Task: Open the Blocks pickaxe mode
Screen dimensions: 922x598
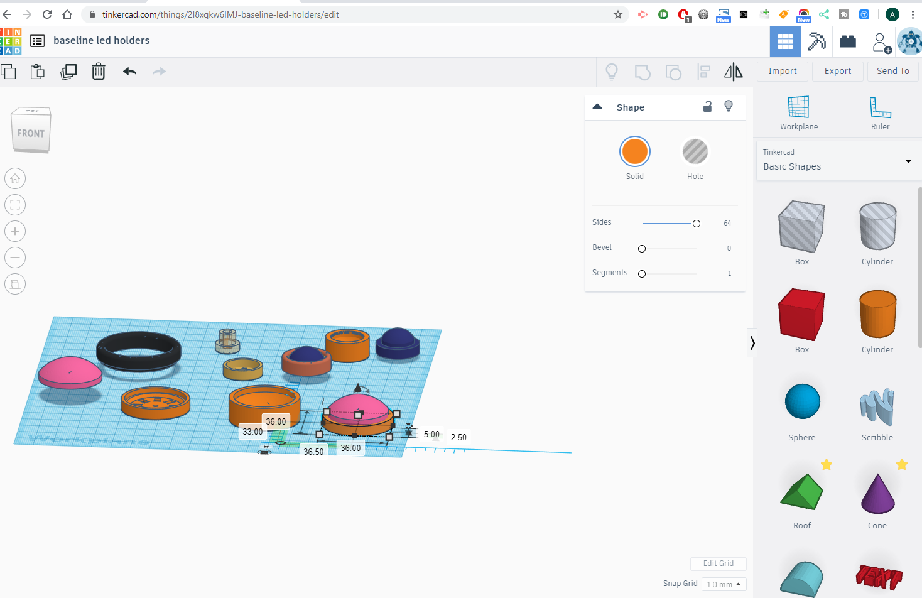Action: (816, 42)
